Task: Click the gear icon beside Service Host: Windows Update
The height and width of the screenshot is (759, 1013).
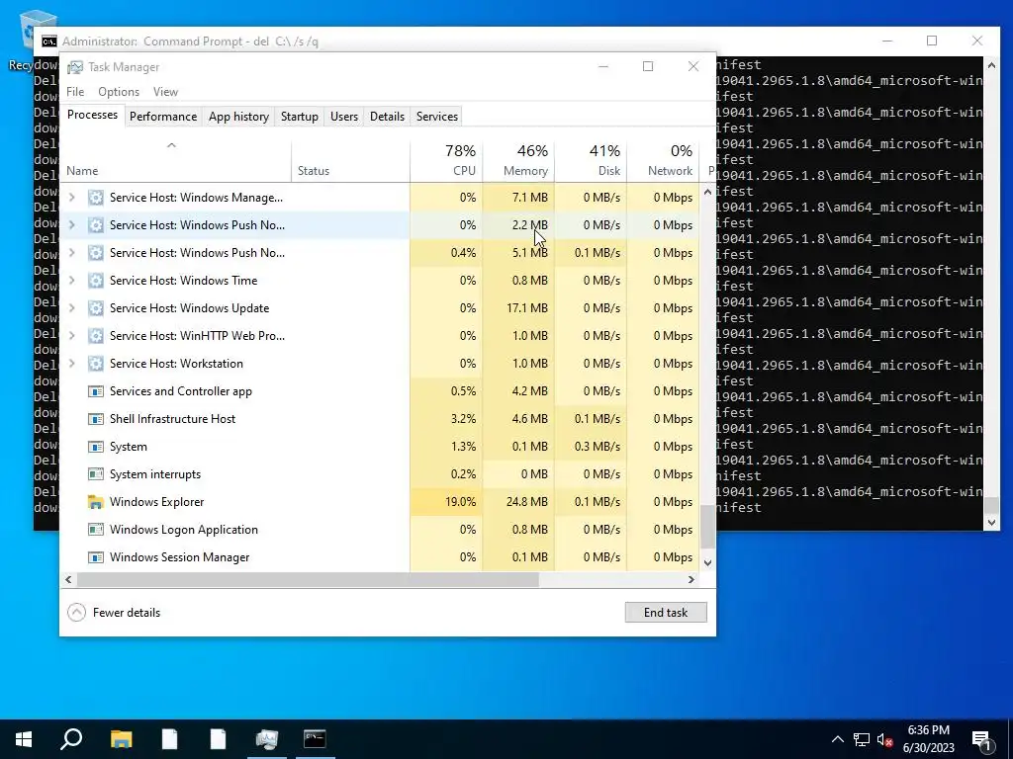Action: click(x=96, y=308)
